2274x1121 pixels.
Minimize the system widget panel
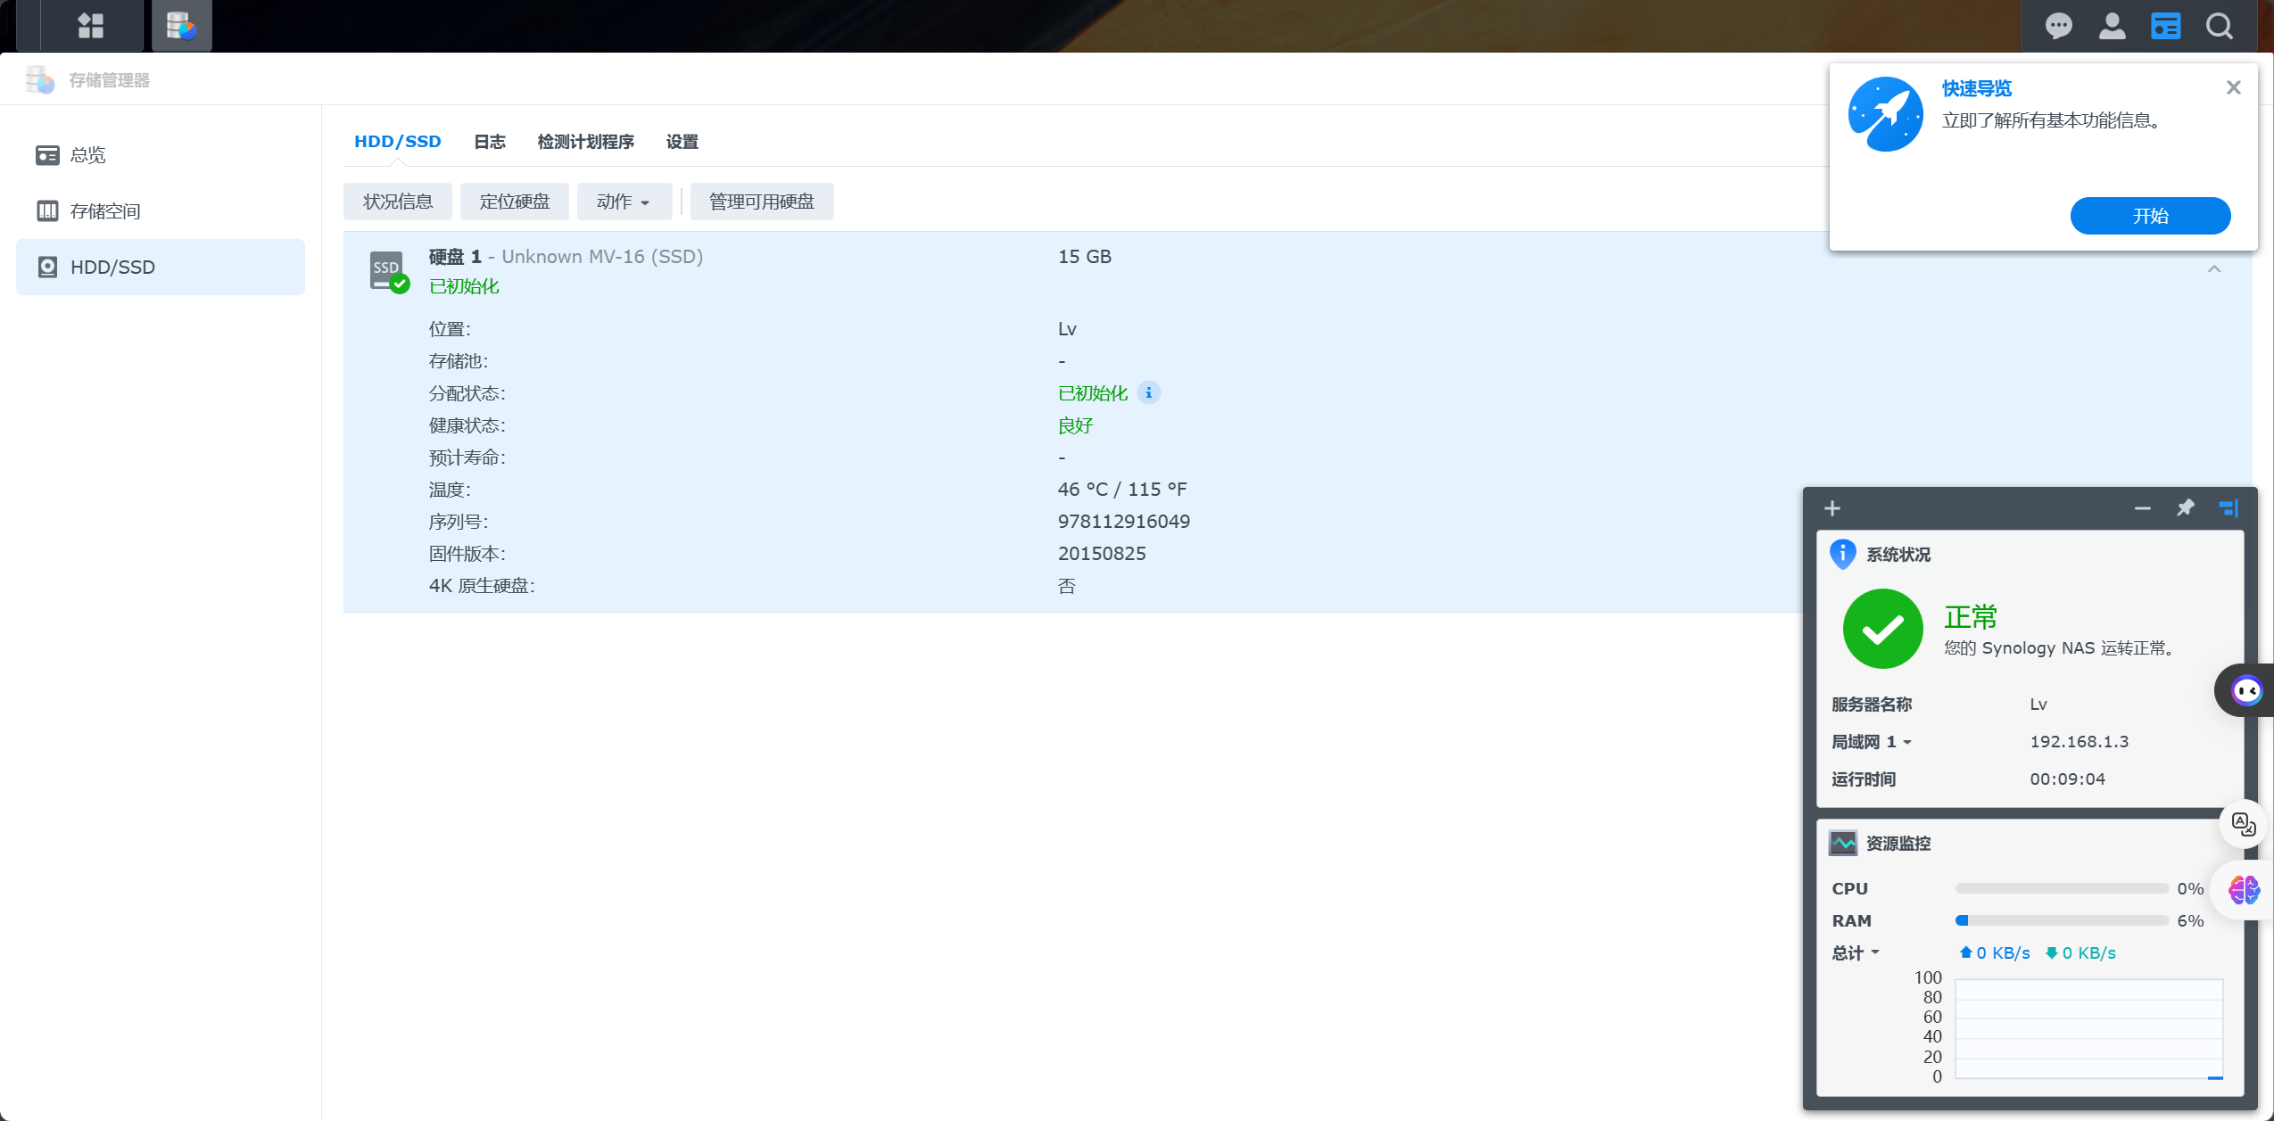(2142, 508)
